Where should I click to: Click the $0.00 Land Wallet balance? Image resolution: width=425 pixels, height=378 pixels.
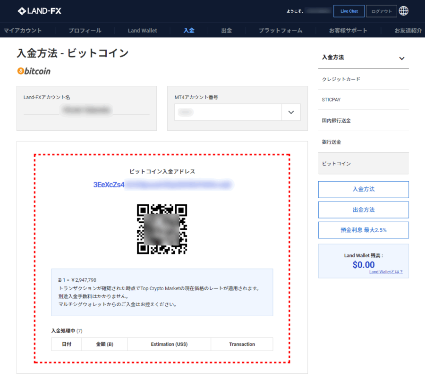(364, 265)
